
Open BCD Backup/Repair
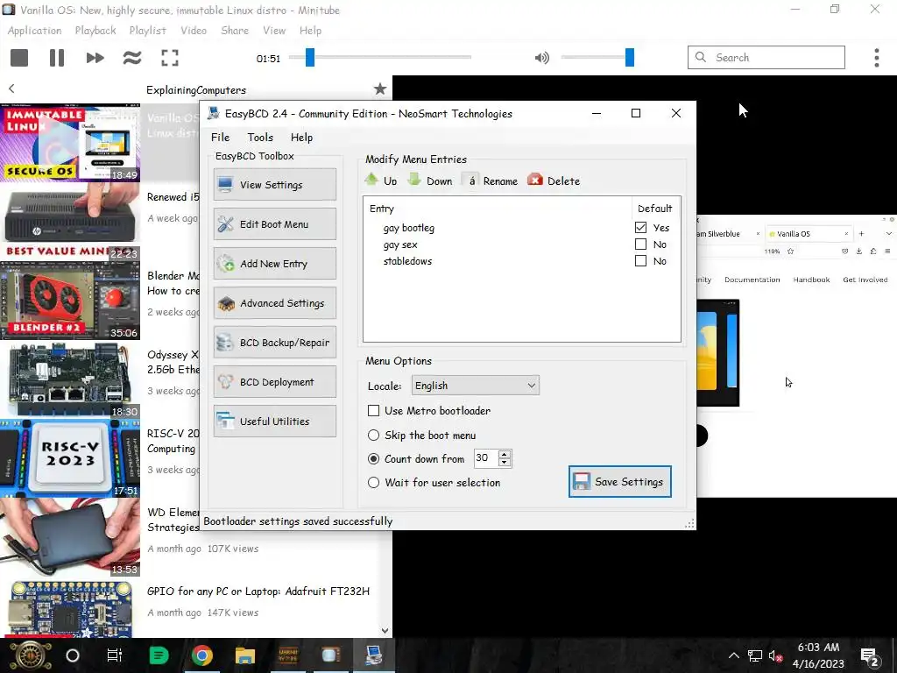pos(275,343)
